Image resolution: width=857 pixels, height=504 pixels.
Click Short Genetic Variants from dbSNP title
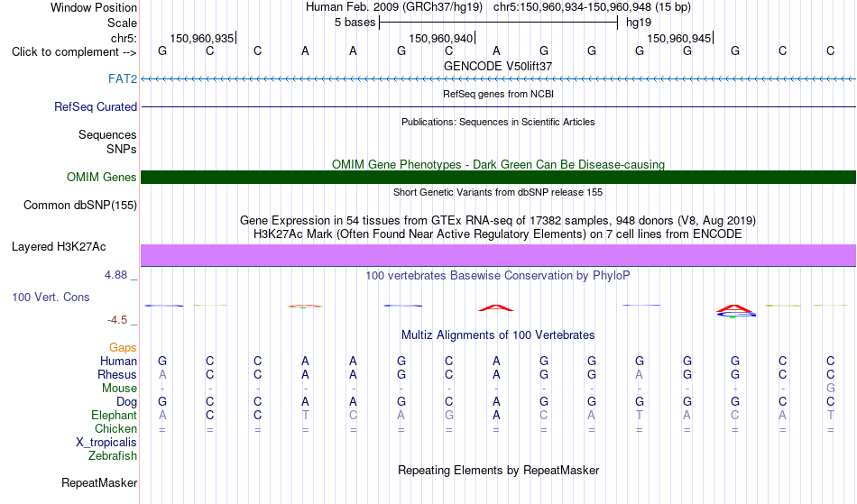pos(498,192)
